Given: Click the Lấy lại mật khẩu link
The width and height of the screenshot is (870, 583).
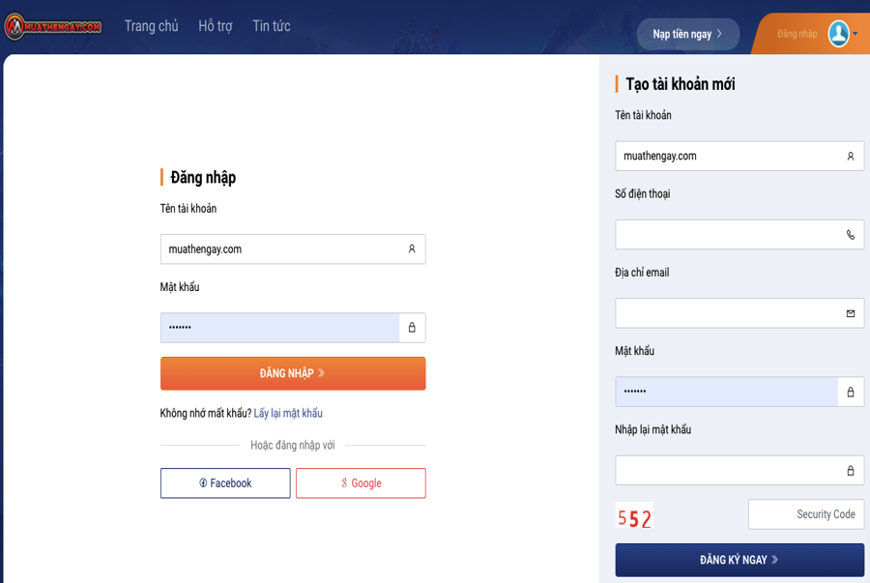Looking at the screenshot, I should (x=288, y=413).
